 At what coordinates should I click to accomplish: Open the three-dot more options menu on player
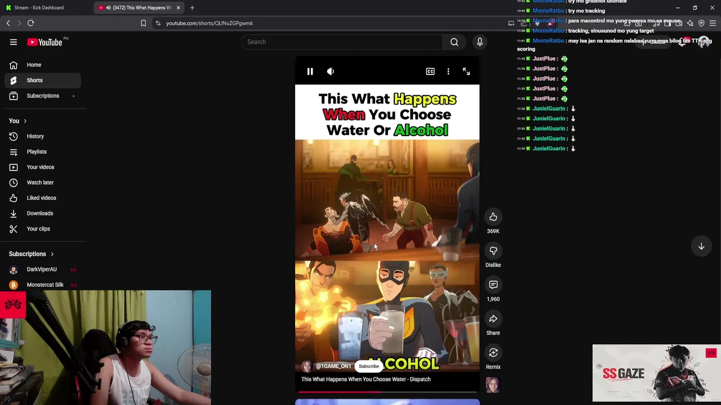pos(448,71)
